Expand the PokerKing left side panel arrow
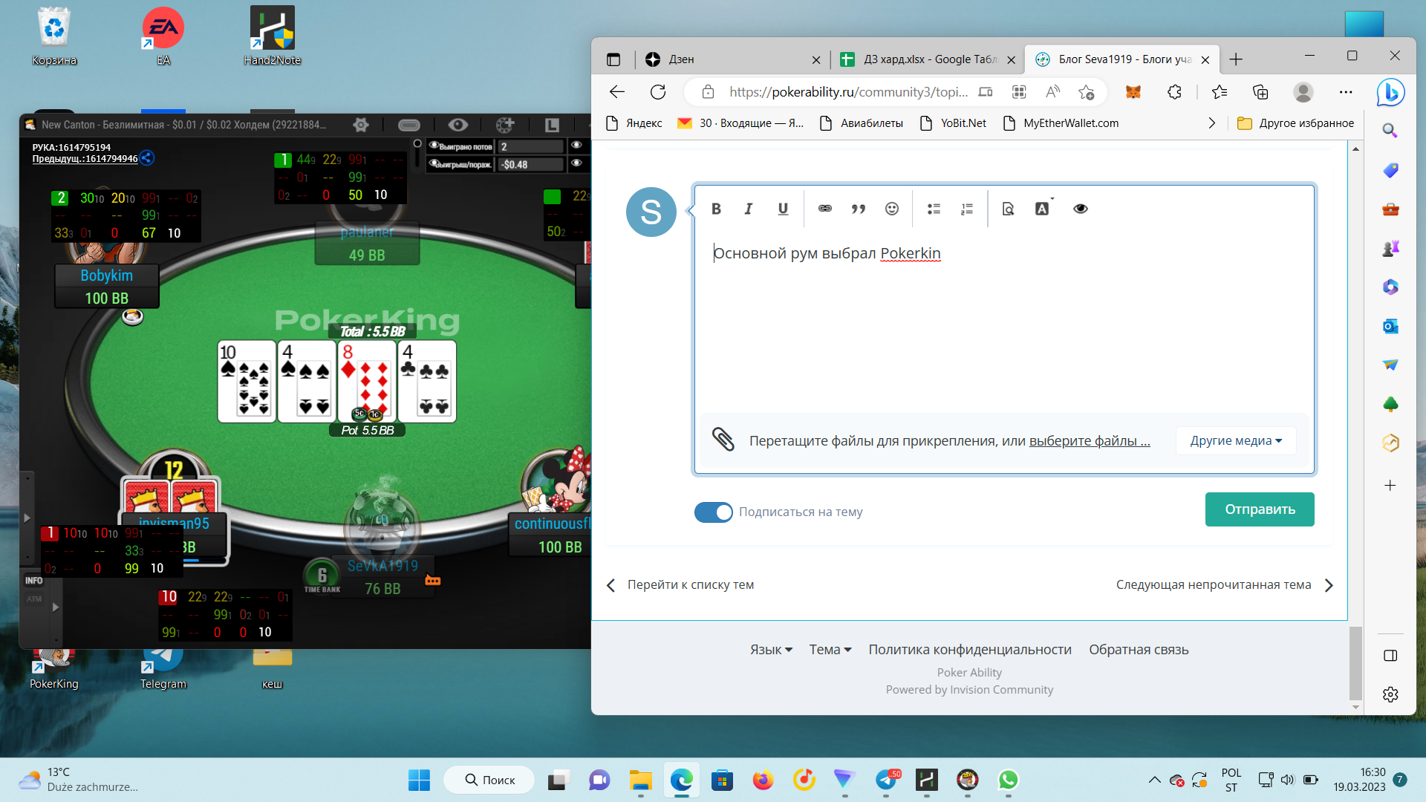The width and height of the screenshot is (1426, 802). pyautogui.click(x=27, y=518)
